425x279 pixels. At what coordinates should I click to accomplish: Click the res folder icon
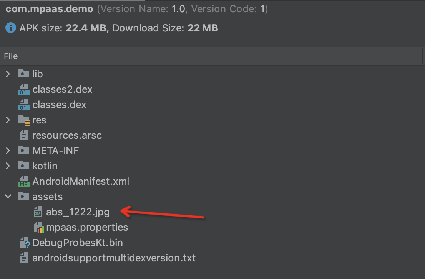pos(24,120)
